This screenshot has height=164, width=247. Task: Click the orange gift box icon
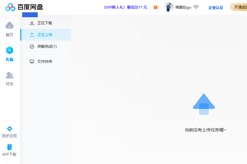pyautogui.click(x=156, y=7)
